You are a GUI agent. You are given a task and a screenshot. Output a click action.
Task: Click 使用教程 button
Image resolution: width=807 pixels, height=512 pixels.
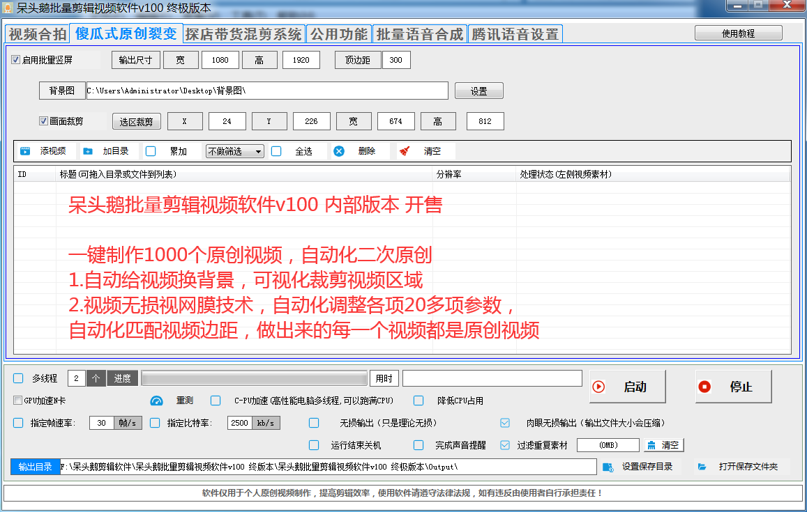pyautogui.click(x=739, y=33)
